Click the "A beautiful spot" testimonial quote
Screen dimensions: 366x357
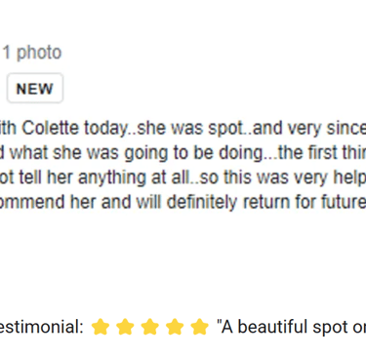291,327
